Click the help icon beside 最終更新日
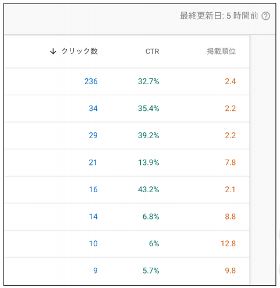Viewport: 280px width, 288px height. pos(265,16)
